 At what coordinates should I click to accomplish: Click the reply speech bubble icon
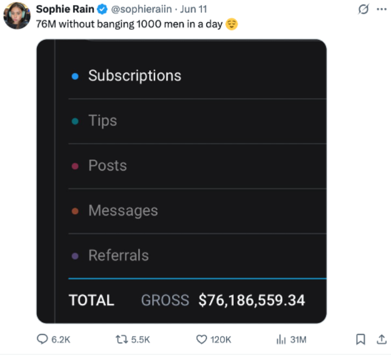click(42, 339)
